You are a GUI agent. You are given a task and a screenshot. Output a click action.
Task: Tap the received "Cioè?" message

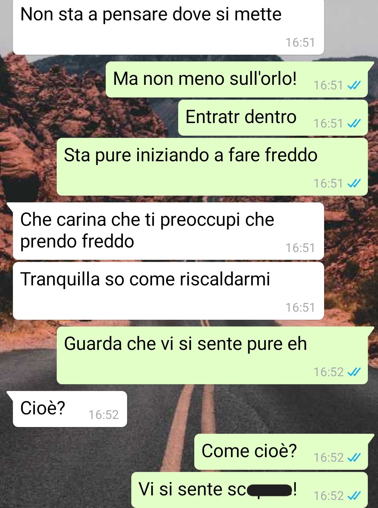(70, 409)
